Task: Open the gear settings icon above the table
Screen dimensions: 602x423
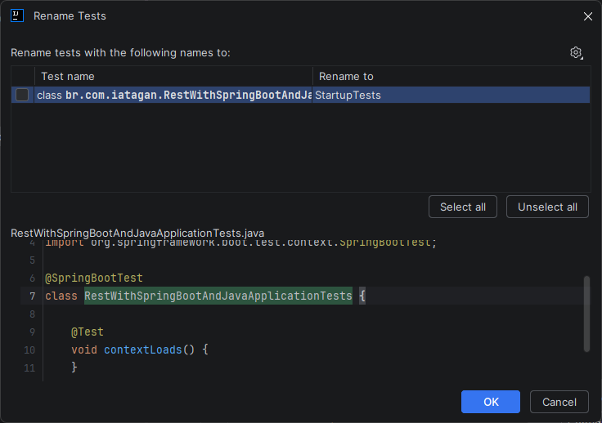Action: (576, 52)
